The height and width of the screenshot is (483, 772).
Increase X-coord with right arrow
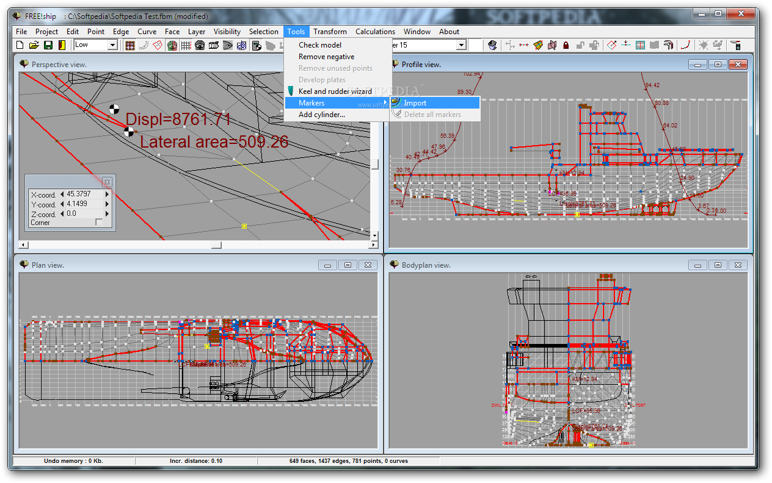[x=107, y=195]
